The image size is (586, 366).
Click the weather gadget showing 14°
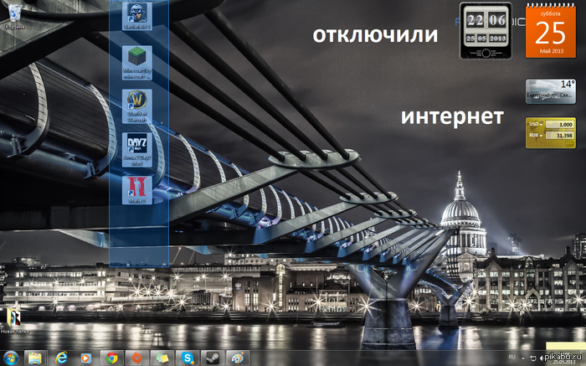[x=551, y=91]
